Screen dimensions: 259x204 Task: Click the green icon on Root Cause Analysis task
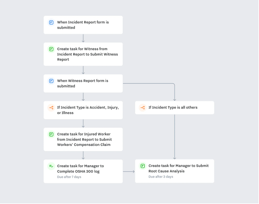(142, 166)
